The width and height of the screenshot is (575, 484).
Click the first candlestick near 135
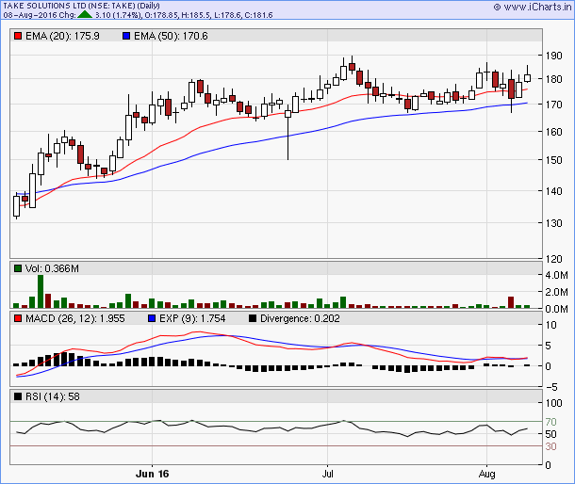pos(16,205)
